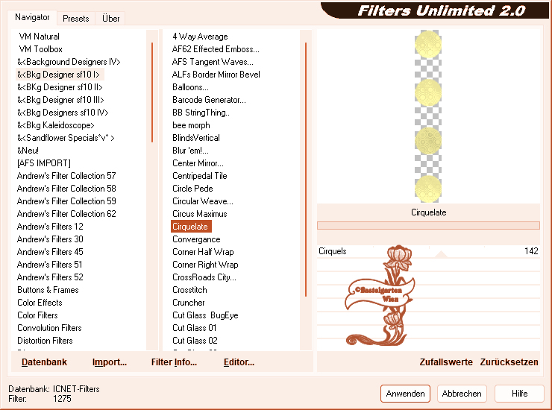This screenshot has height=410, width=552.
Task: Choose Corner Right Wrap filter
Action: pos(205,265)
